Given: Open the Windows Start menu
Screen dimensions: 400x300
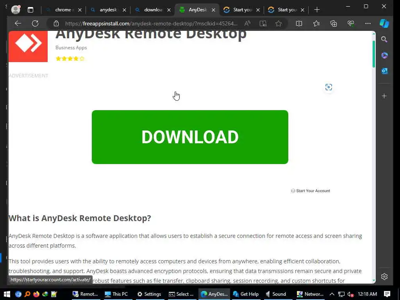Looking at the screenshot, I should click(7, 294).
